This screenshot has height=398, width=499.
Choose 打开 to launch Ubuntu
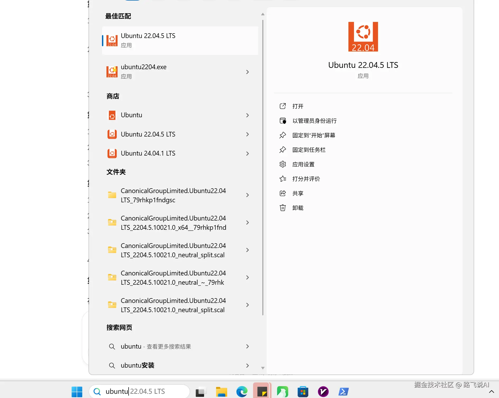pos(298,106)
